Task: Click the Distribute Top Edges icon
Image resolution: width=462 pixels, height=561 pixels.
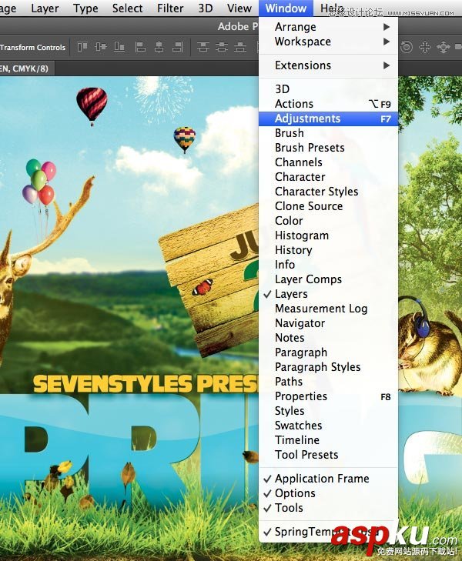Action: (203, 47)
